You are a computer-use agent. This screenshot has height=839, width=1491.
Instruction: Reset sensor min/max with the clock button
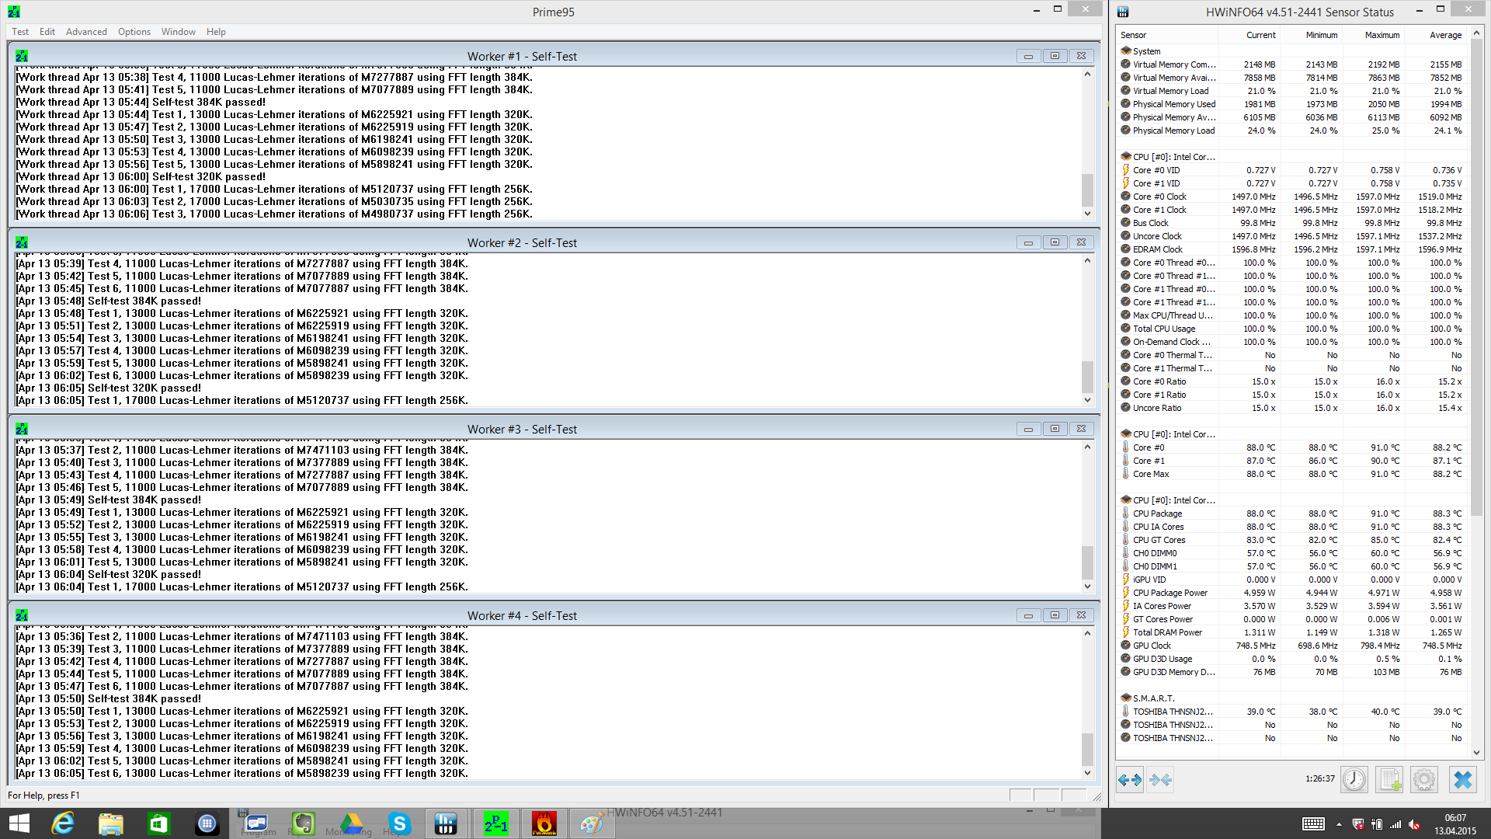[1354, 779]
